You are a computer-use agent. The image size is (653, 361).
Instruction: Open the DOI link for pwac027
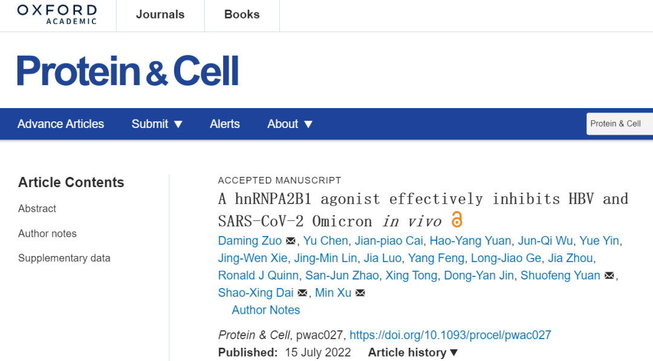pyautogui.click(x=450, y=335)
